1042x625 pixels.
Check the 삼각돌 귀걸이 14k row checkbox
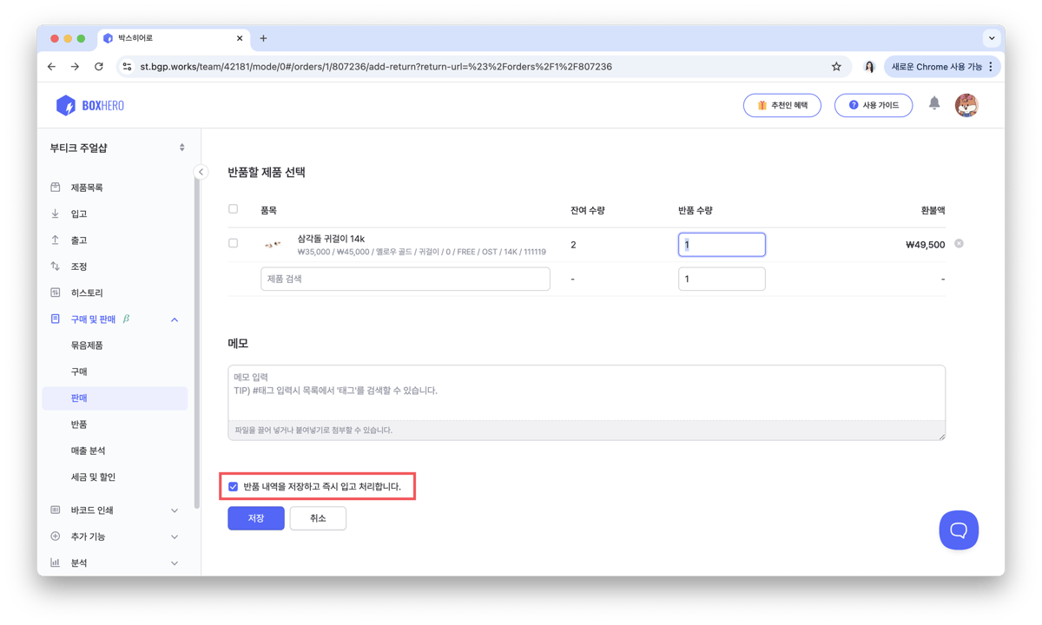click(x=233, y=243)
